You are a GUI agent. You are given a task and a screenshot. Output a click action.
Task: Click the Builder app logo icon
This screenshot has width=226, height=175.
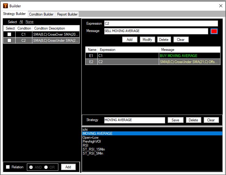click(x=5, y=6)
